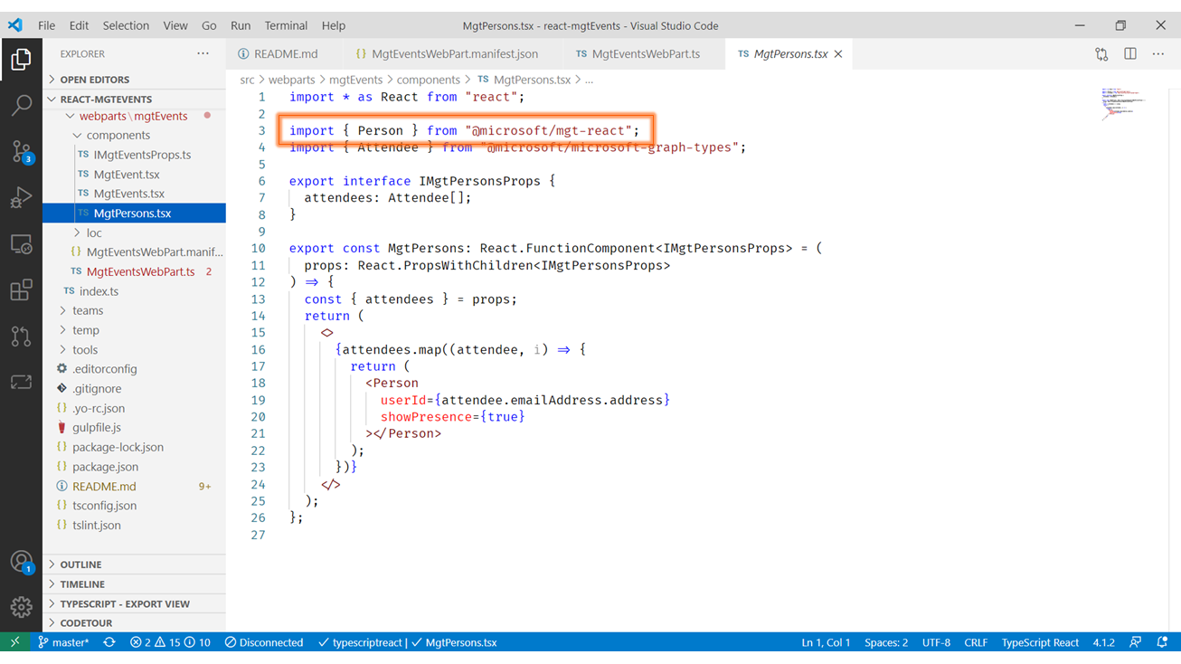Switch to MgtEventsWebPart.ts tab
1181x664 pixels.
(645, 54)
